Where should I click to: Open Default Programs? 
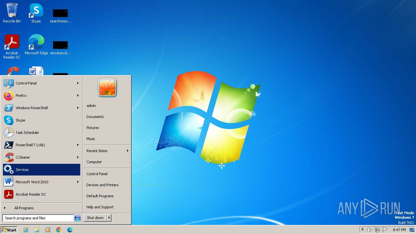[x=107, y=196]
